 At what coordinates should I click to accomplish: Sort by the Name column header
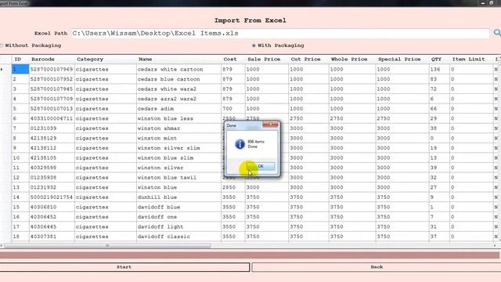point(178,60)
